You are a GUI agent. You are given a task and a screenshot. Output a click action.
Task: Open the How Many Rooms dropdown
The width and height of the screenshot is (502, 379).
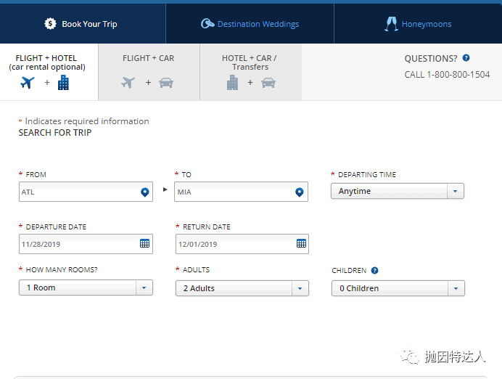pos(144,288)
